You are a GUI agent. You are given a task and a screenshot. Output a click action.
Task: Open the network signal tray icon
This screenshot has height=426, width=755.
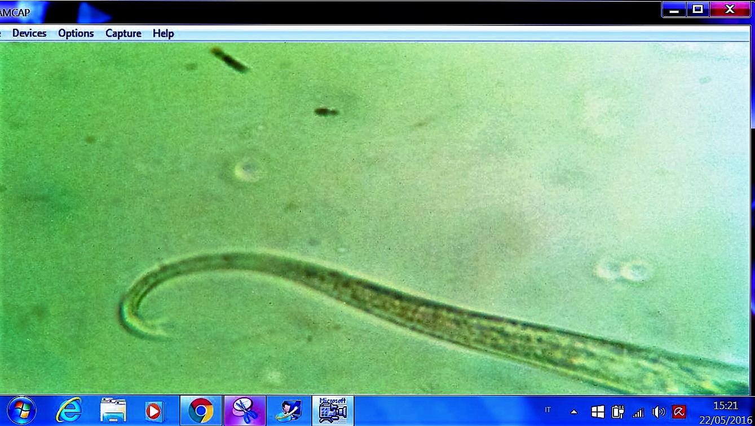638,412
